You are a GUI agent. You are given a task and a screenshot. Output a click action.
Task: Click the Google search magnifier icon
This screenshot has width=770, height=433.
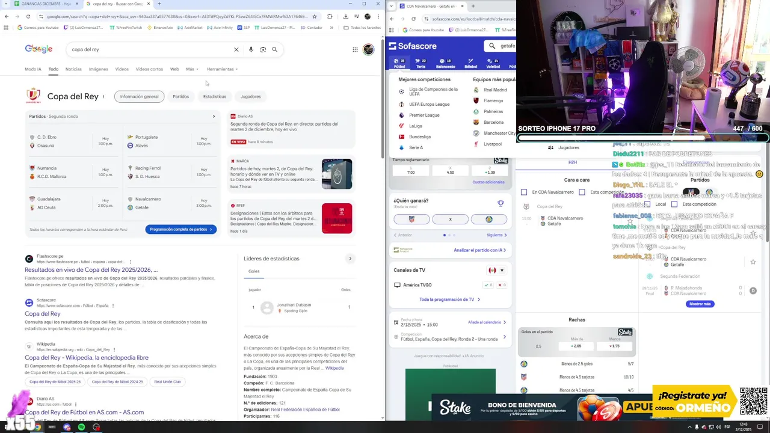point(275,49)
